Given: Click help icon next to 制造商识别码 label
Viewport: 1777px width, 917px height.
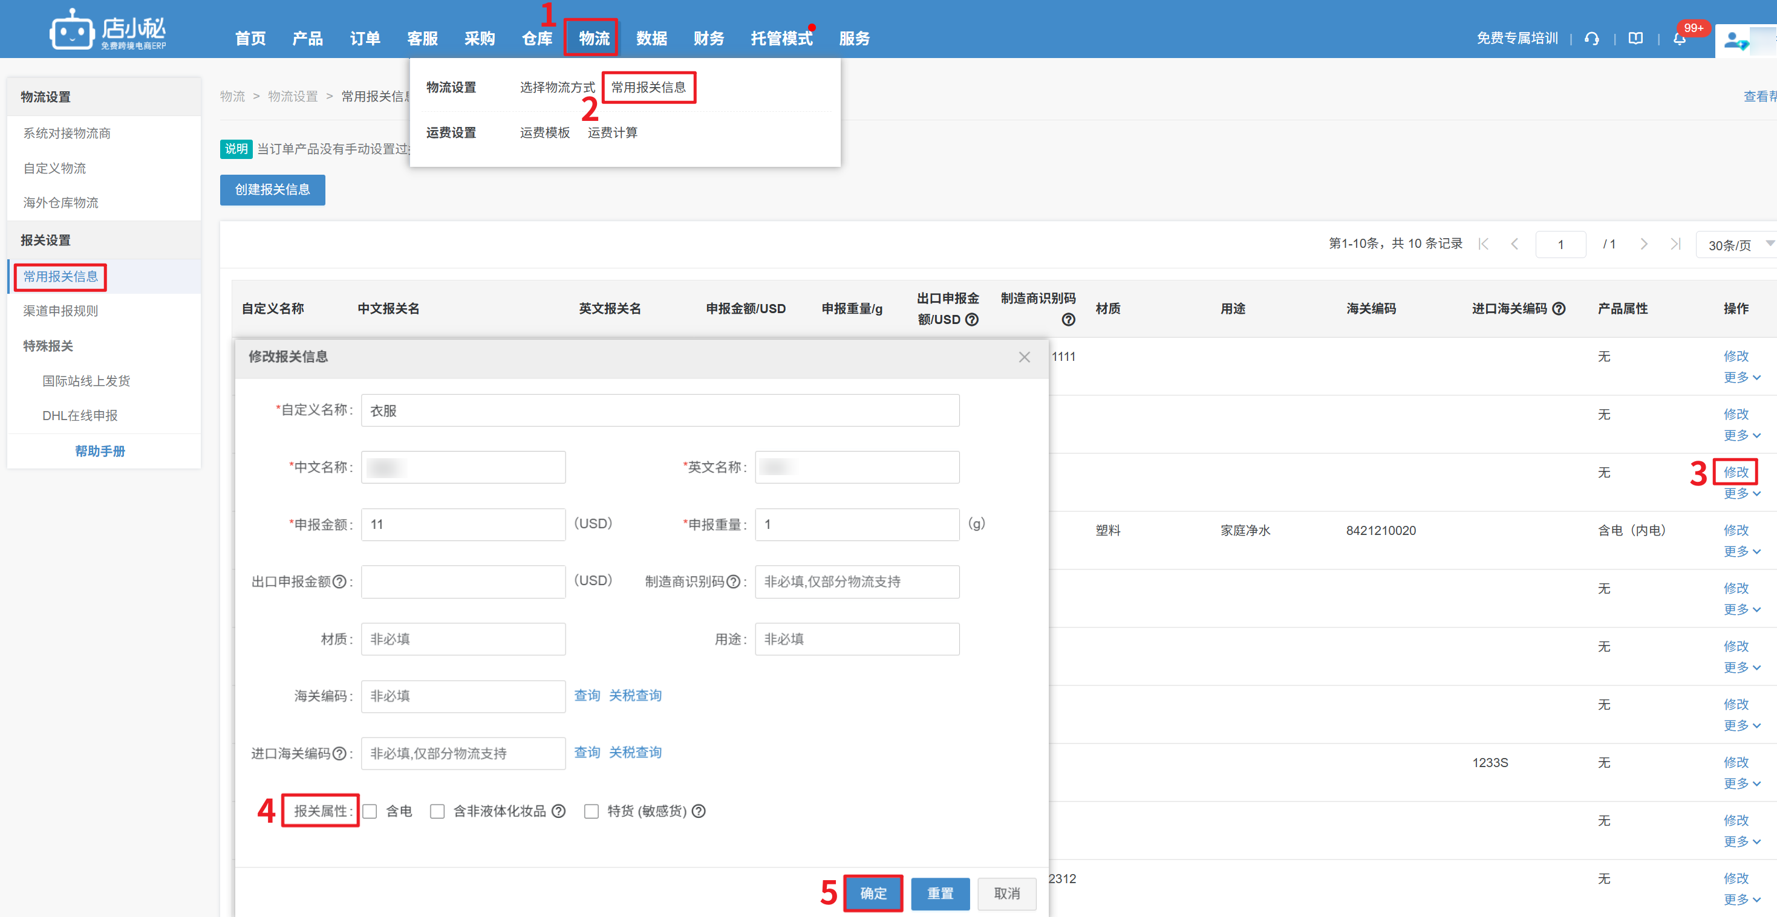Looking at the screenshot, I should 733,582.
